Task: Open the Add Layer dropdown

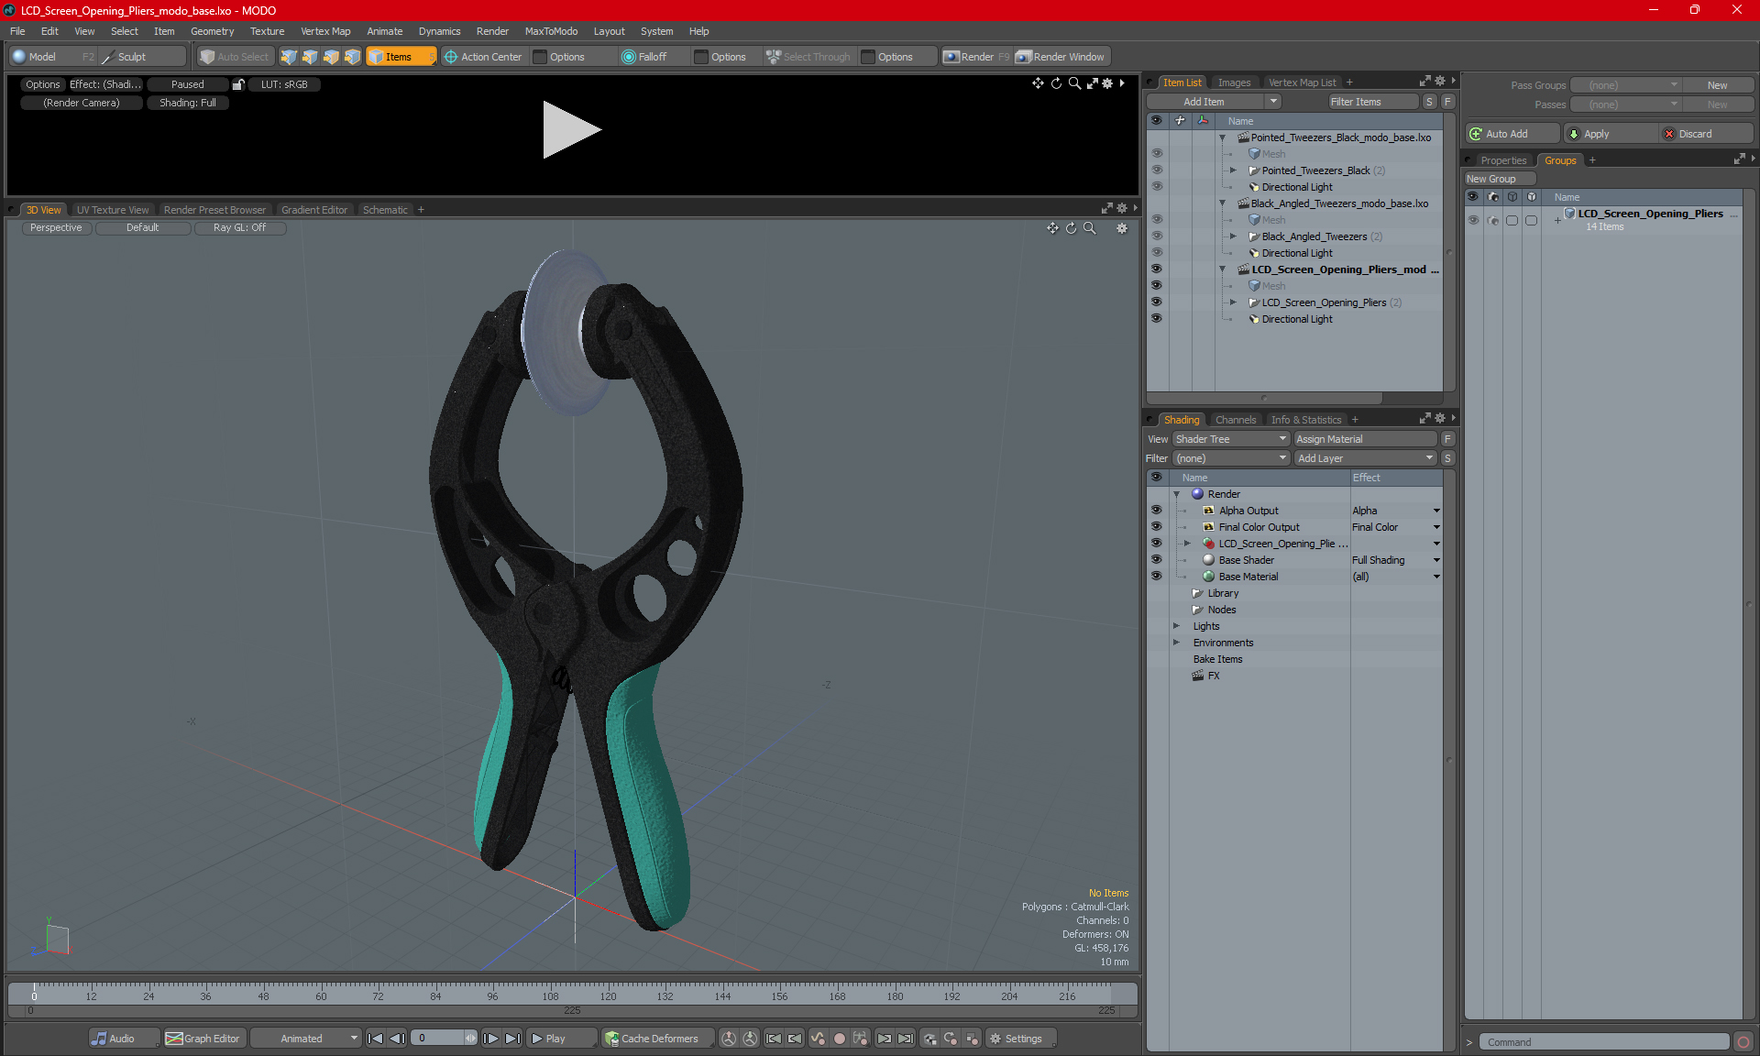Action: click(x=1365, y=458)
